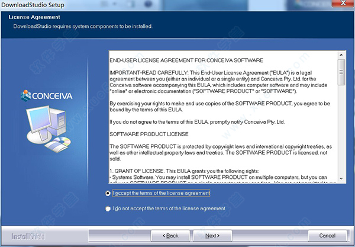Click the license text scroll-up arrow
Viewport: 355px width, 247px height.
(x=341, y=55)
